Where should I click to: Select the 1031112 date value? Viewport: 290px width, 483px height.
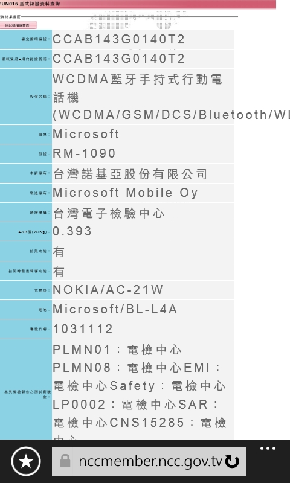click(83, 329)
